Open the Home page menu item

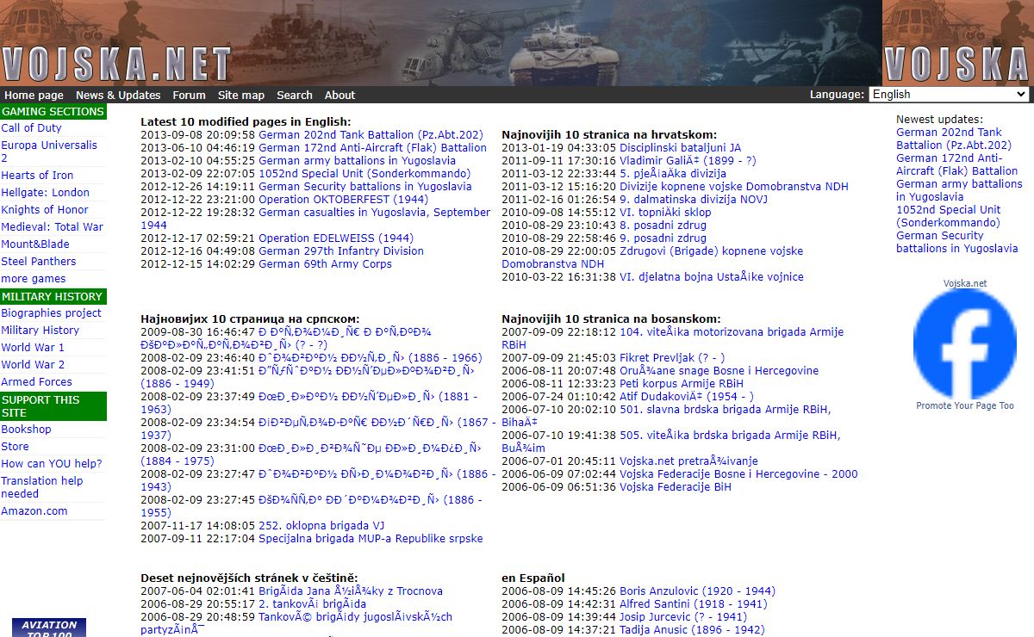pyautogui.click(x=34, y=96)
